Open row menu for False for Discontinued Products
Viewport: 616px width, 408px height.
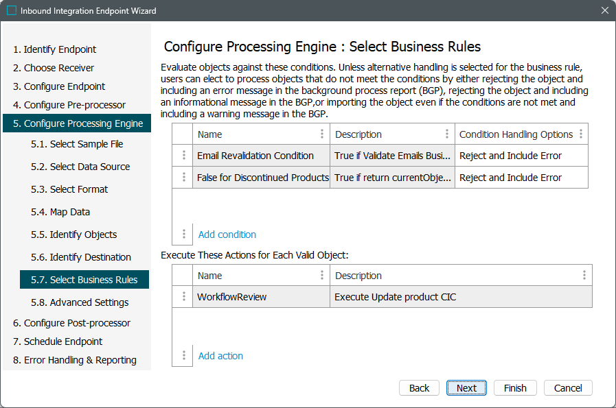click(x=183, y=178)
